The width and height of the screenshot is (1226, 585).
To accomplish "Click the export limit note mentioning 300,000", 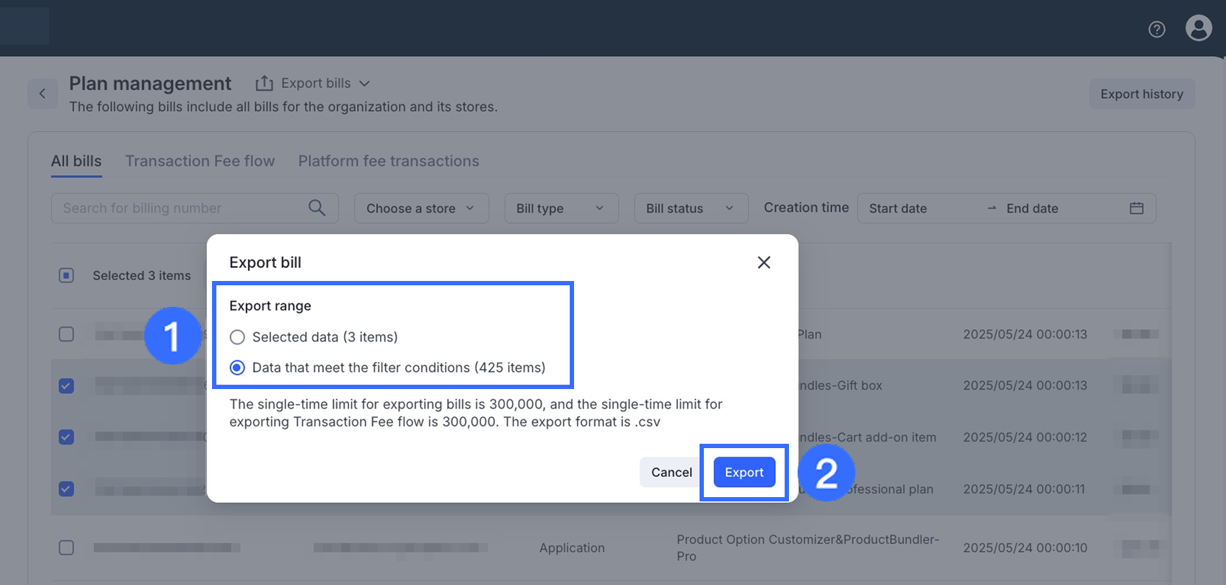I will click(x=476, y=413).
